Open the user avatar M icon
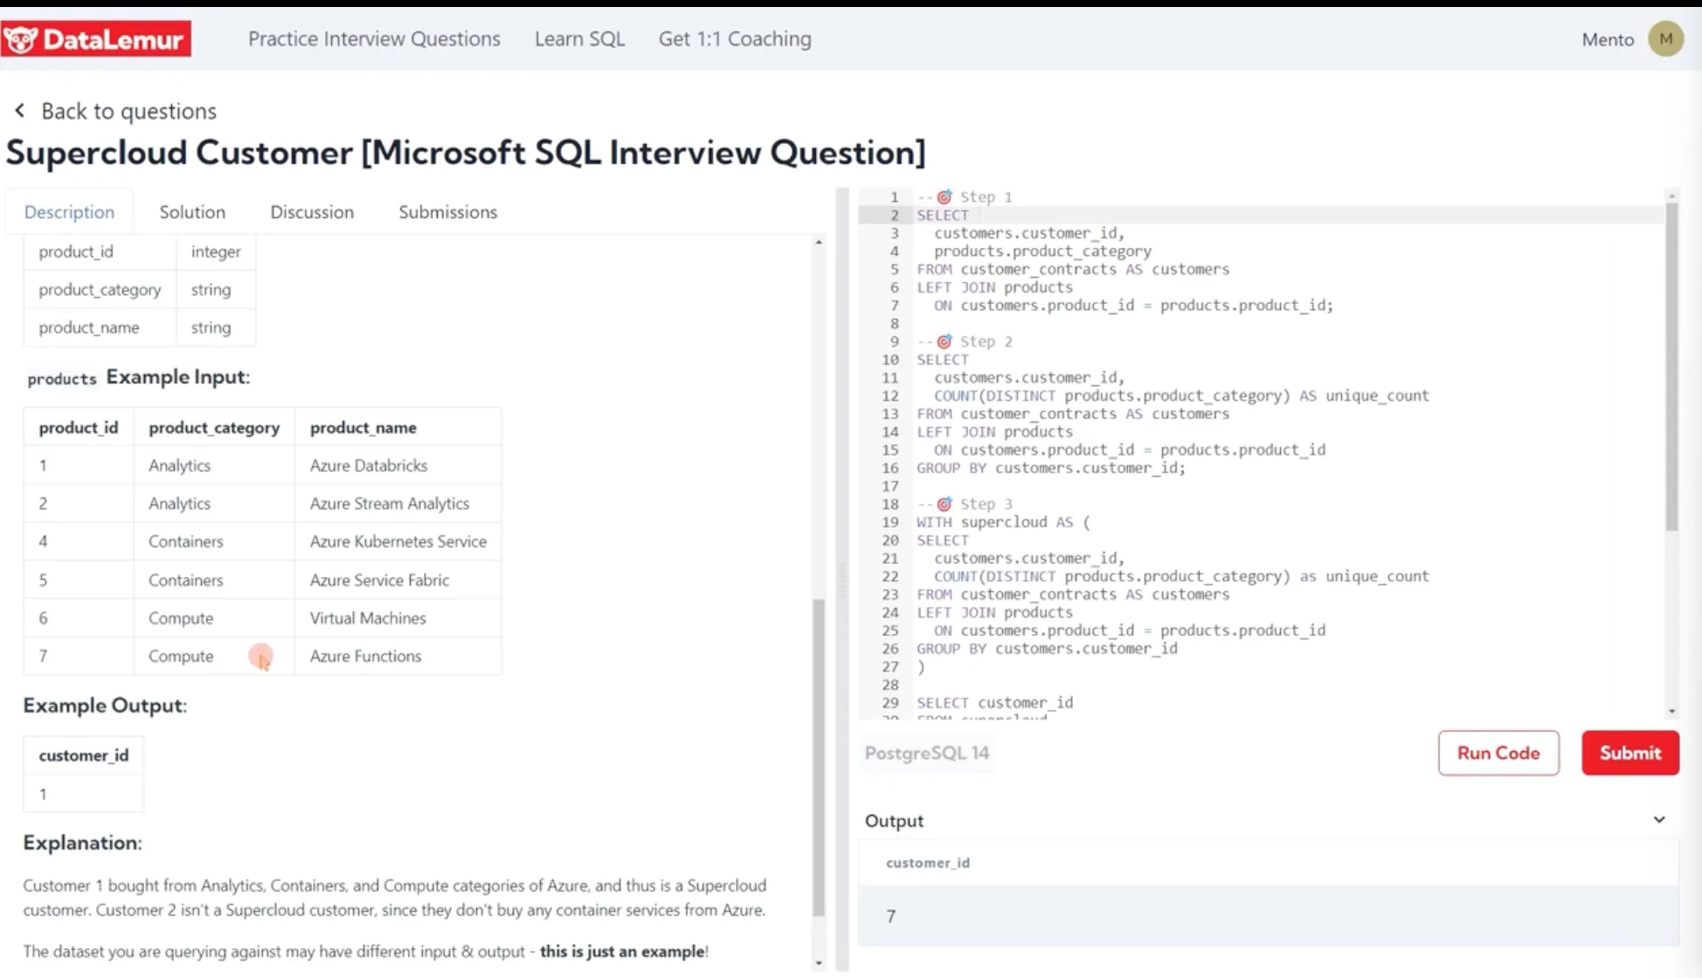Screen dimensions: 1702x978 point(1665,39)
